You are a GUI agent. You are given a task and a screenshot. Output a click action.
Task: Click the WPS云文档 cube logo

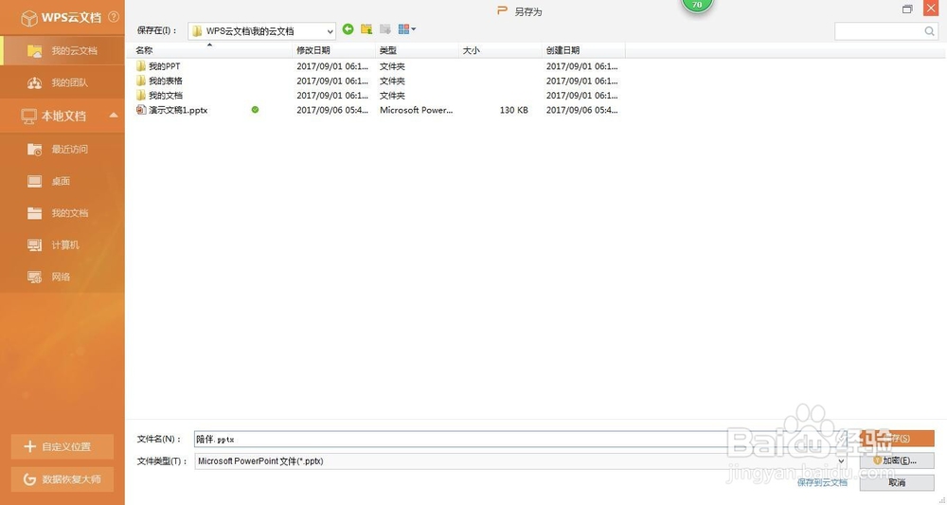pyautogui.click(x=28, y=19)
